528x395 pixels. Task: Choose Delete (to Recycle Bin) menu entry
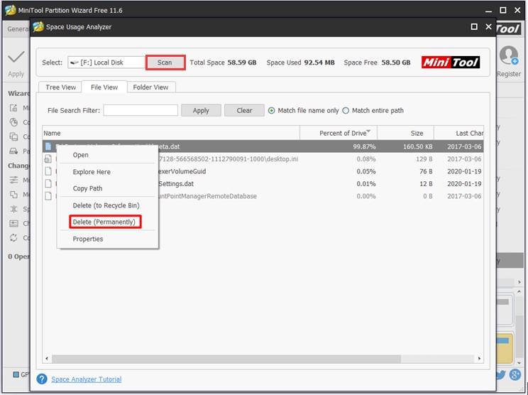point(106,205)
